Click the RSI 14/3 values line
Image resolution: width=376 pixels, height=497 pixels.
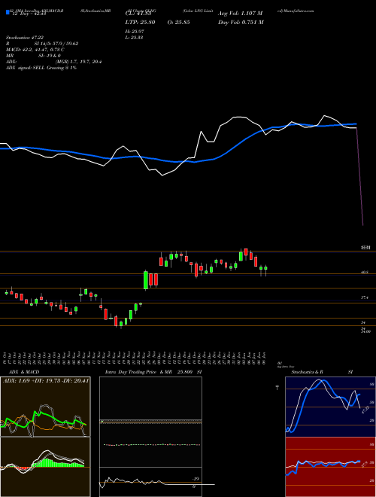(42, 44)
